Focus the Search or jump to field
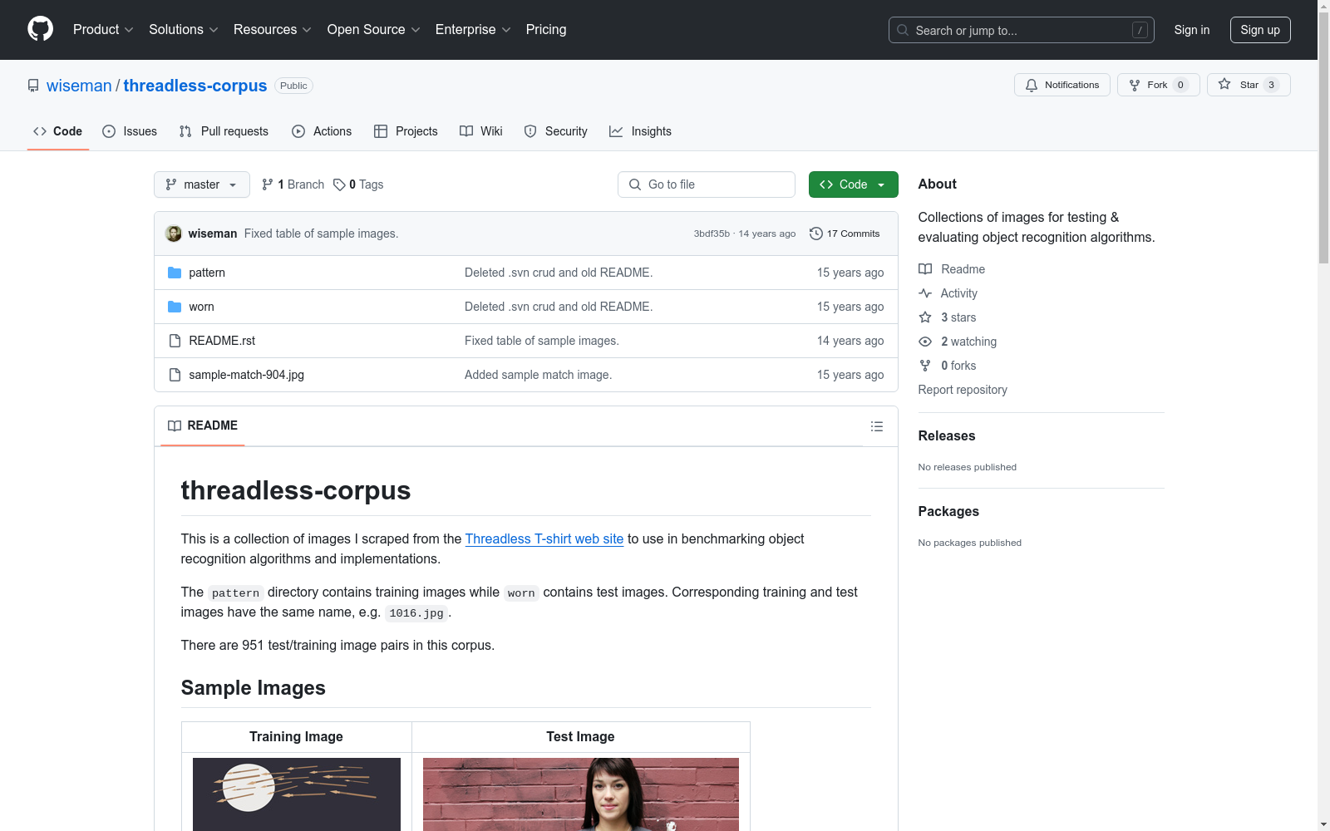The width and height of the screenshot is (1330, 831). 1021,30
